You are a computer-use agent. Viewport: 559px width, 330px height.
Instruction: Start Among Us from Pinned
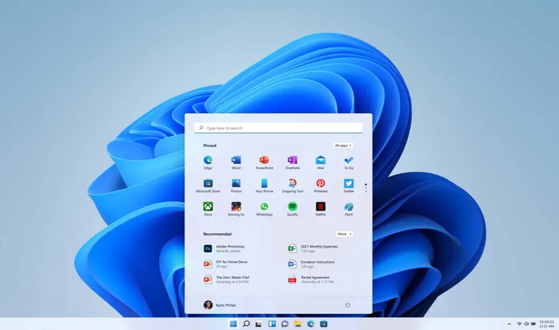coord(235,208)
